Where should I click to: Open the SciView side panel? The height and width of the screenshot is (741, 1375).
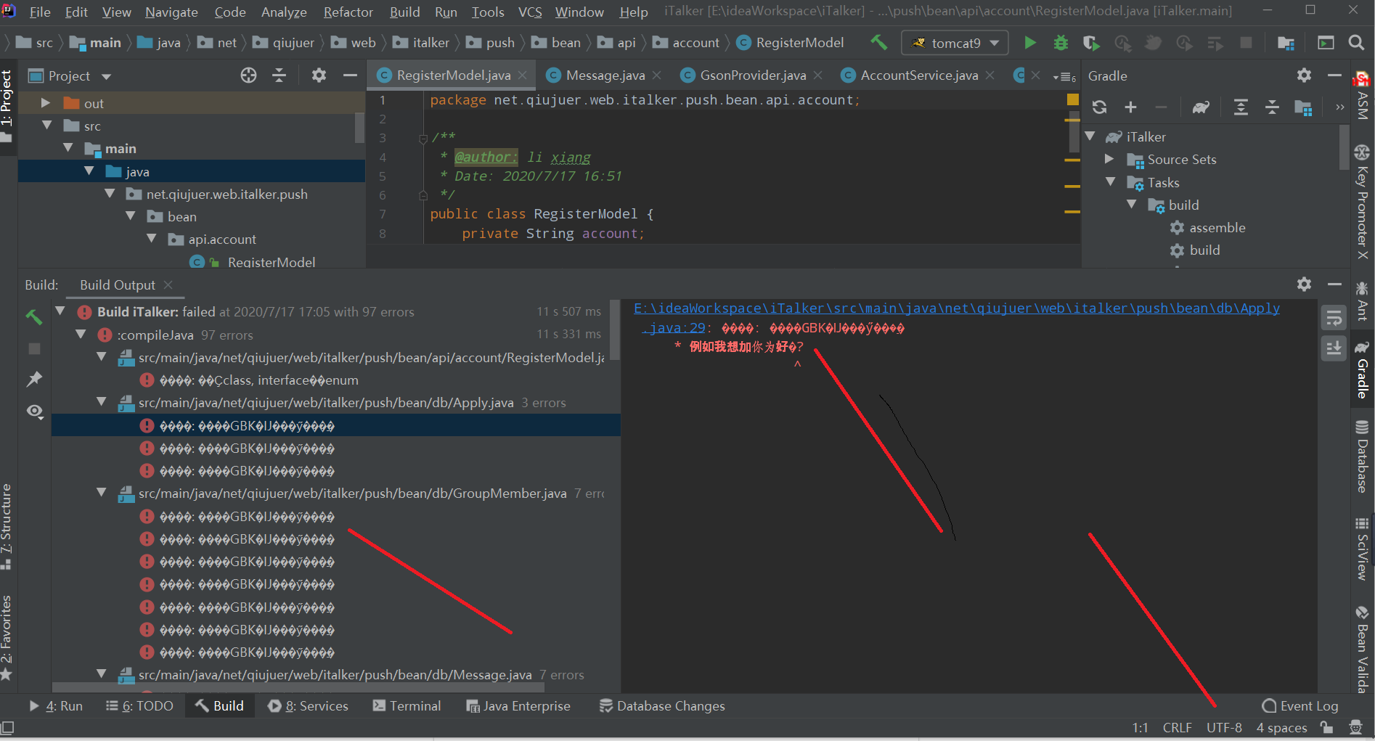coord(1362,549)
